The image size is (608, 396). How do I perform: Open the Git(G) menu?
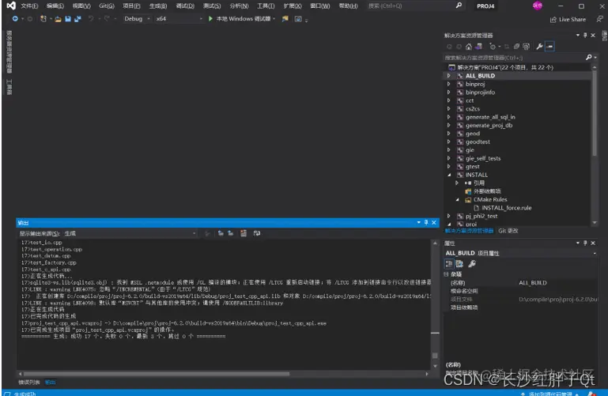click(x=106, y=6)
